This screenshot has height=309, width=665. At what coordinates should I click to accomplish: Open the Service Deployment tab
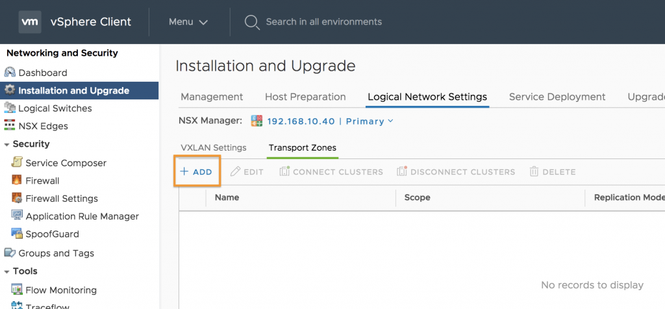click(557, 97)
